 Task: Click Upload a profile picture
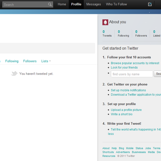pos(126,110)
